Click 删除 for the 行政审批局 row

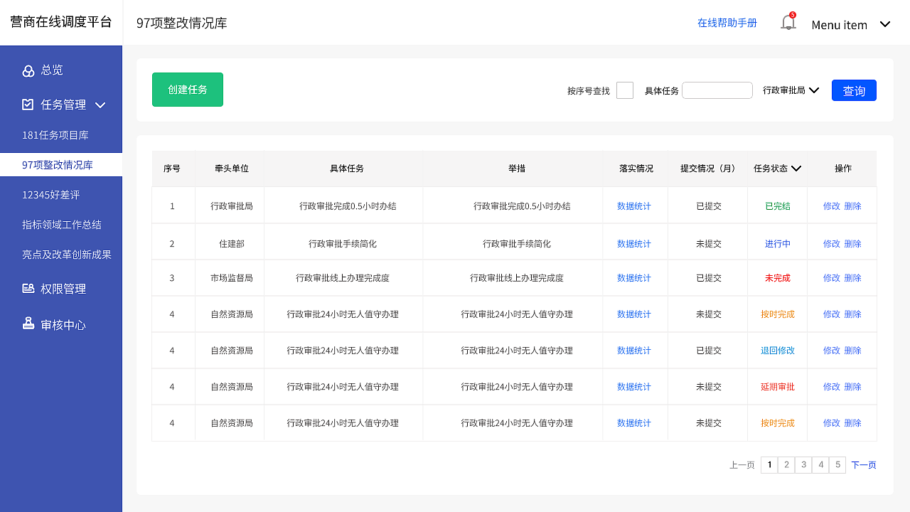852,206
